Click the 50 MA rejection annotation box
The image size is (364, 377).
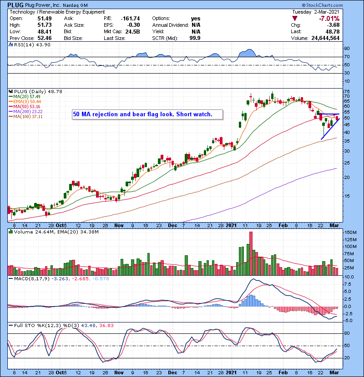[x=147, y=114]
